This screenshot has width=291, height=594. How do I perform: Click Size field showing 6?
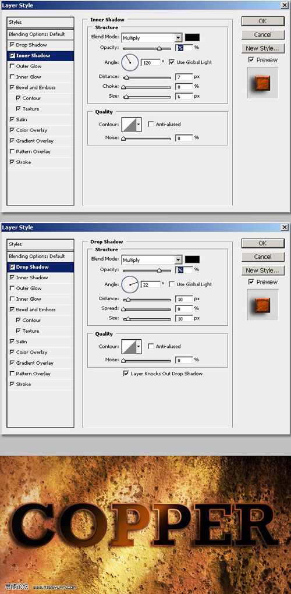pos(184,97)
